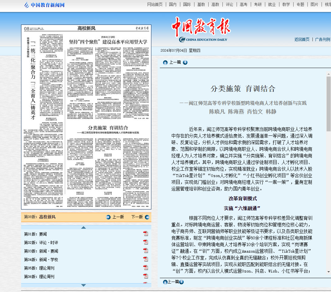This screenshot has width=331, height=292.
Task: Open 第04版: 新闻·学校 page
Action: coord(41,260)
